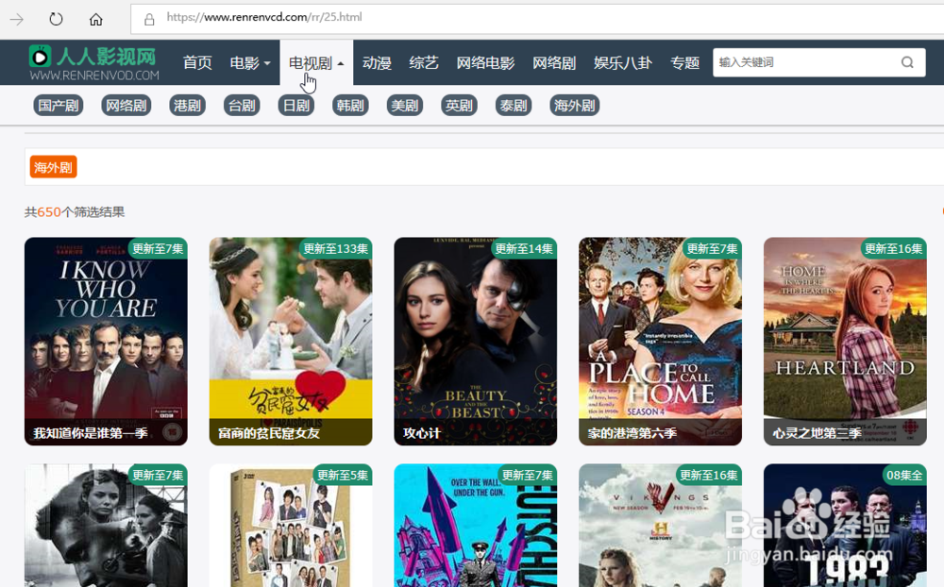Open Beauty and the Beast 攻心计 poster
944x587 pixels.
click(x=476, y=342)
